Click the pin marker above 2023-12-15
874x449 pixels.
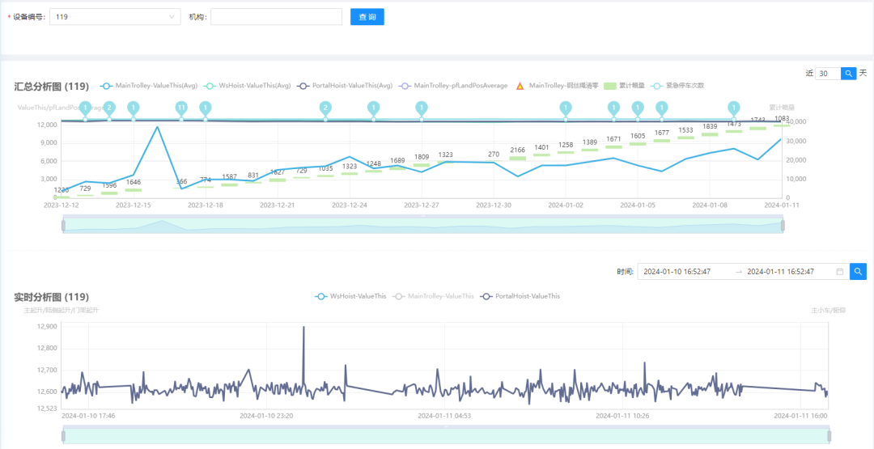point(134,108)
